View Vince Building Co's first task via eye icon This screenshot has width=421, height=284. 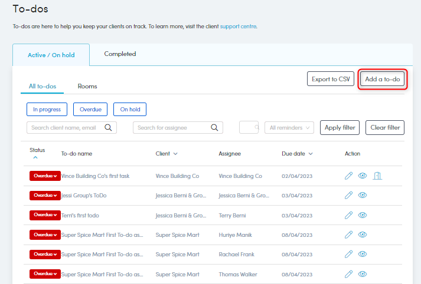363,176
